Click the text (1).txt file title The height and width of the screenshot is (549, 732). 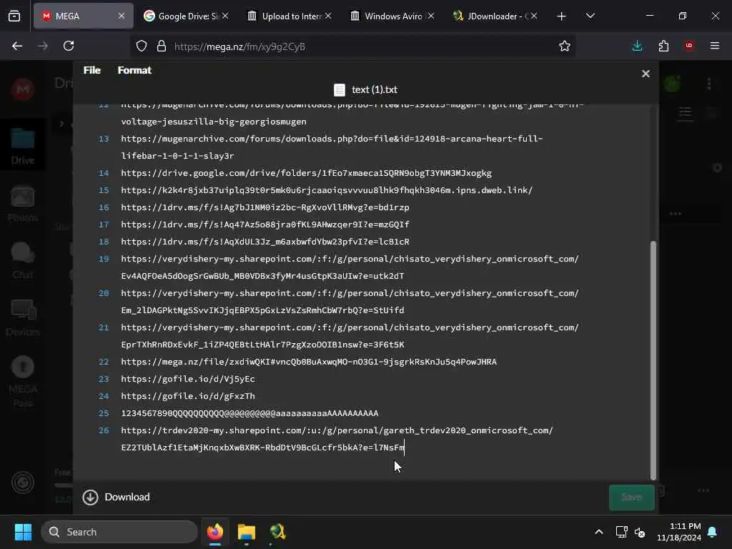pos(375,89)
